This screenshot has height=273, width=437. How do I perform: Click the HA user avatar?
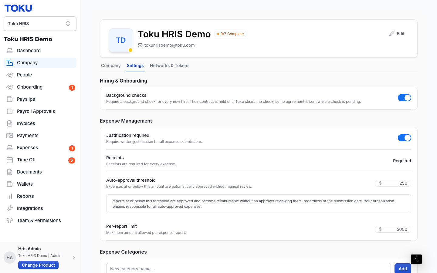click(10, 258)
